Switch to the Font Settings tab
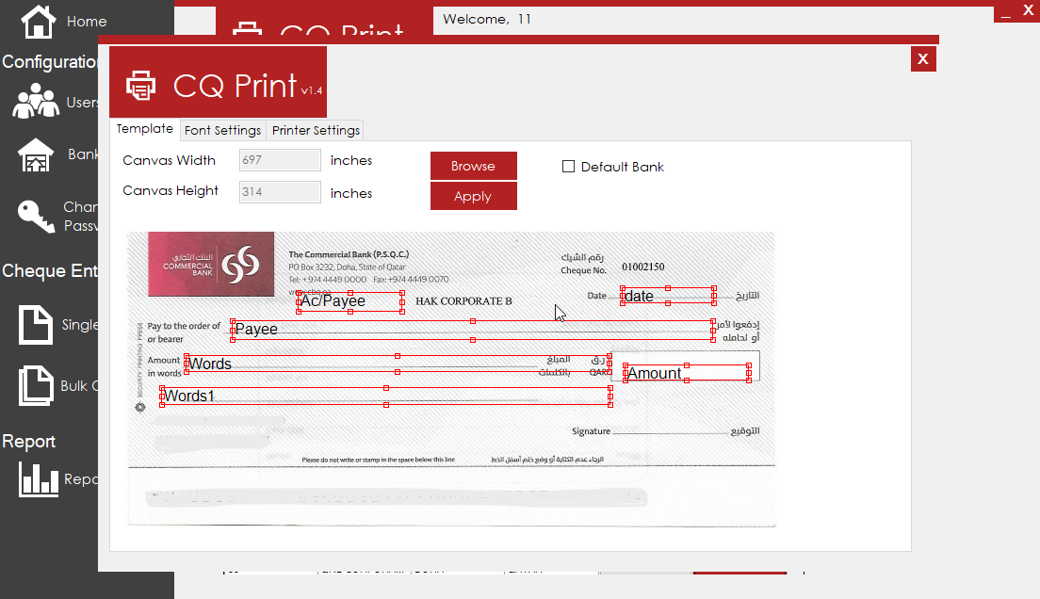This screenshot has width=1040, height=599. [x=223, y=130]
